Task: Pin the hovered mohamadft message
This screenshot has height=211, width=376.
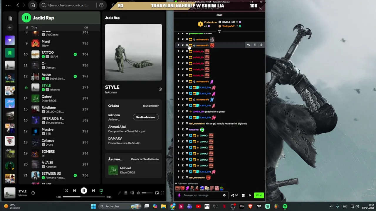Action: (x=255, y=45)
